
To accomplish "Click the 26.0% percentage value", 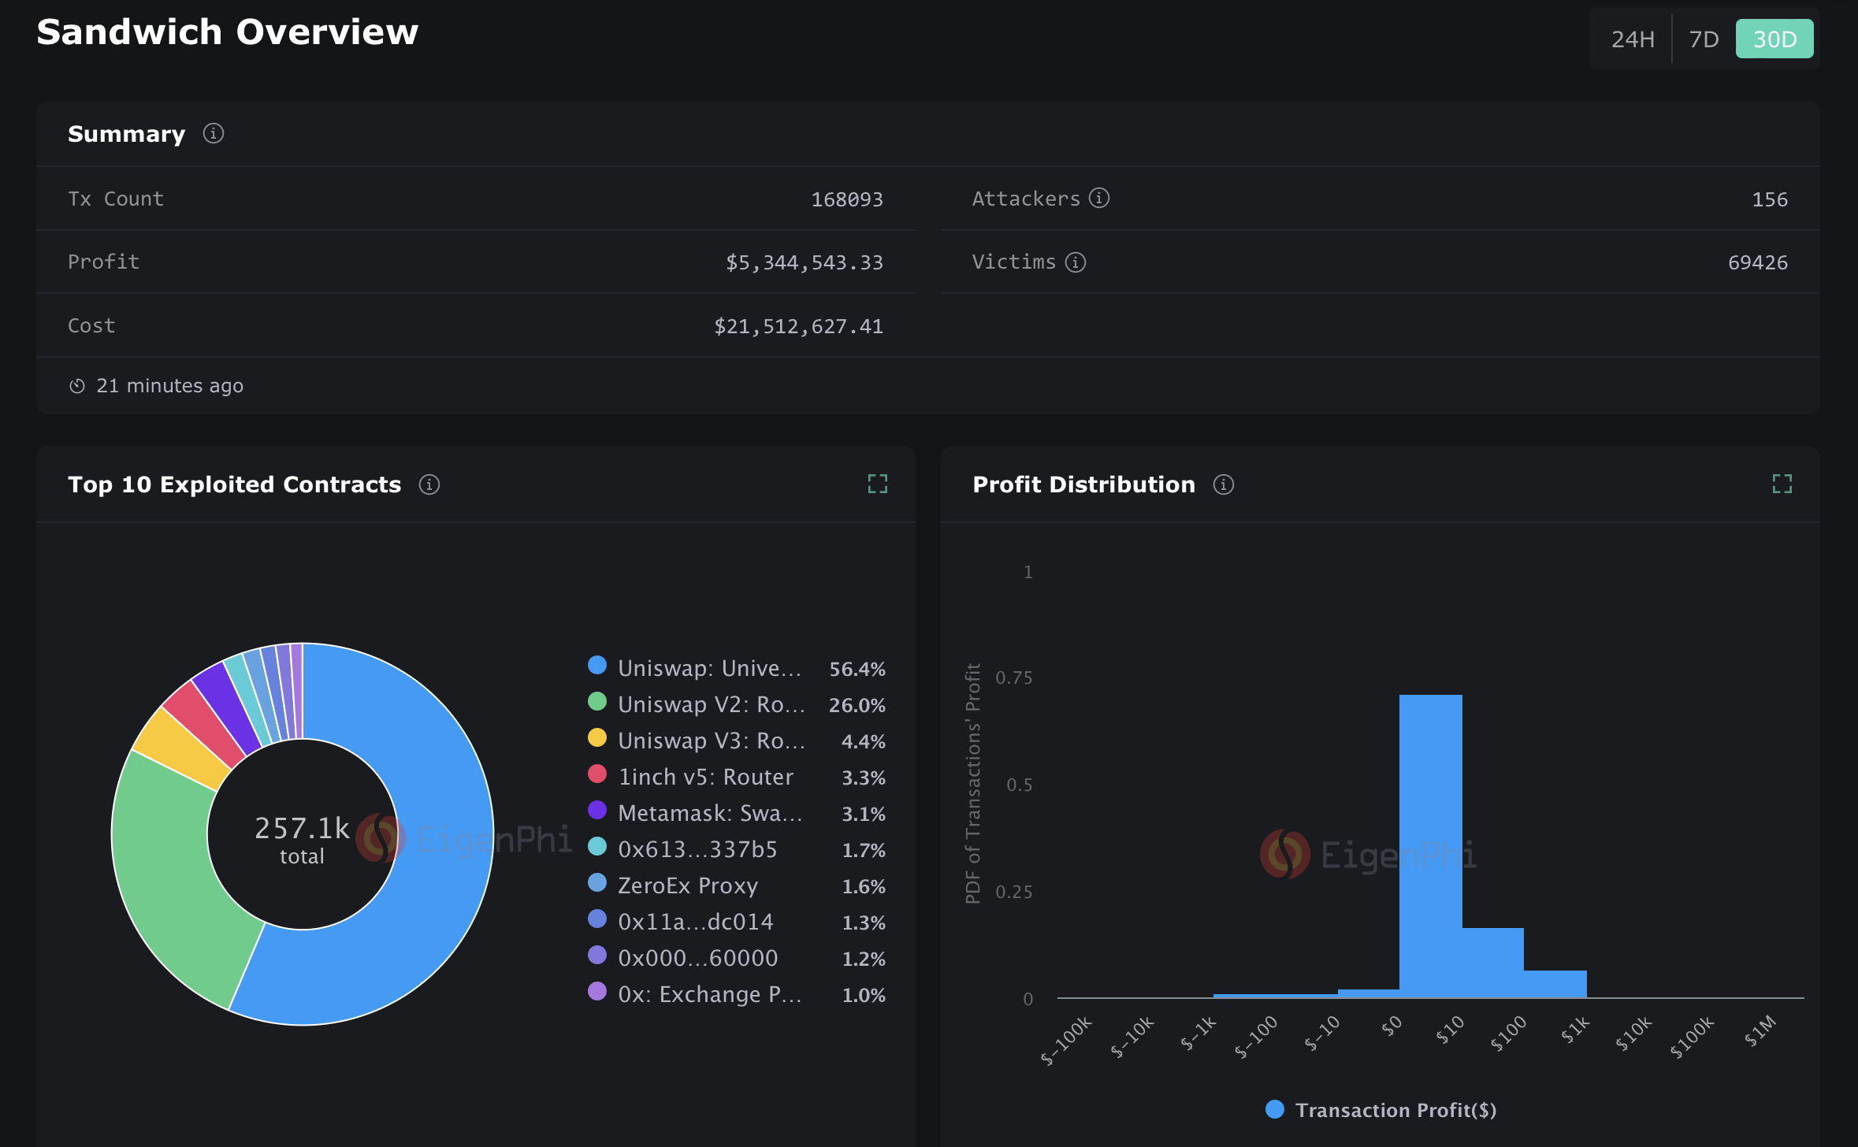I will pos(857,705).
